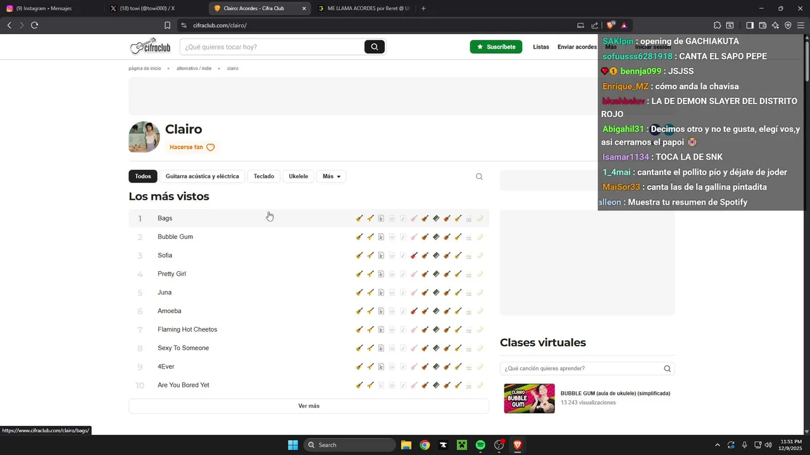Switch to towi X browser tab

pyautogui.click(x=155, y=8)
